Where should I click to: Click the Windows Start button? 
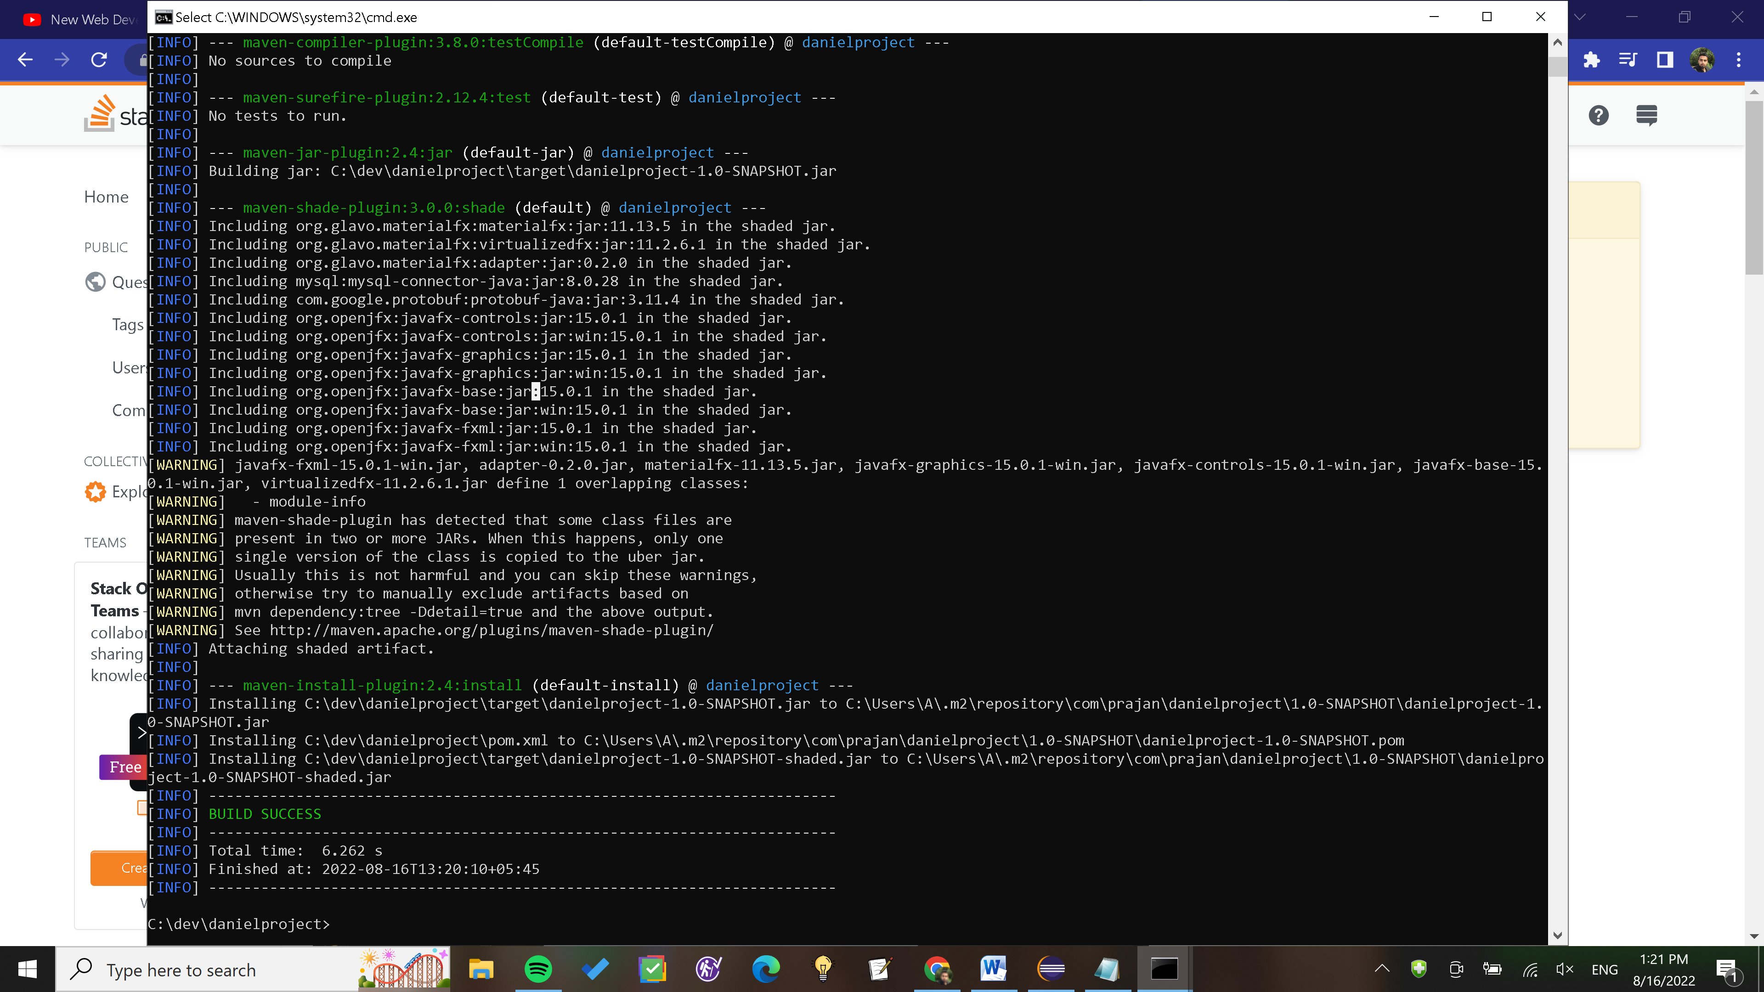tap(28, 969)
